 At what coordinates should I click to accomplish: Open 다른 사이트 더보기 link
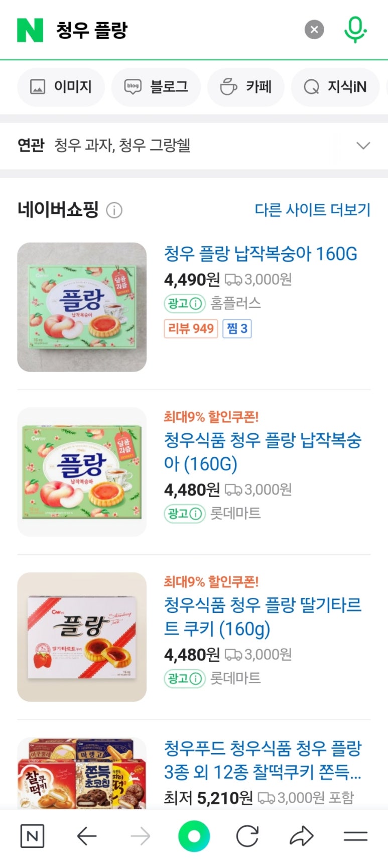[x=312, y=209]
